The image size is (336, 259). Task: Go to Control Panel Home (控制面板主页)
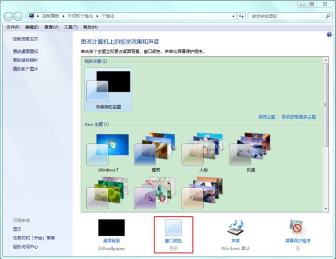(x=25, y=39)
